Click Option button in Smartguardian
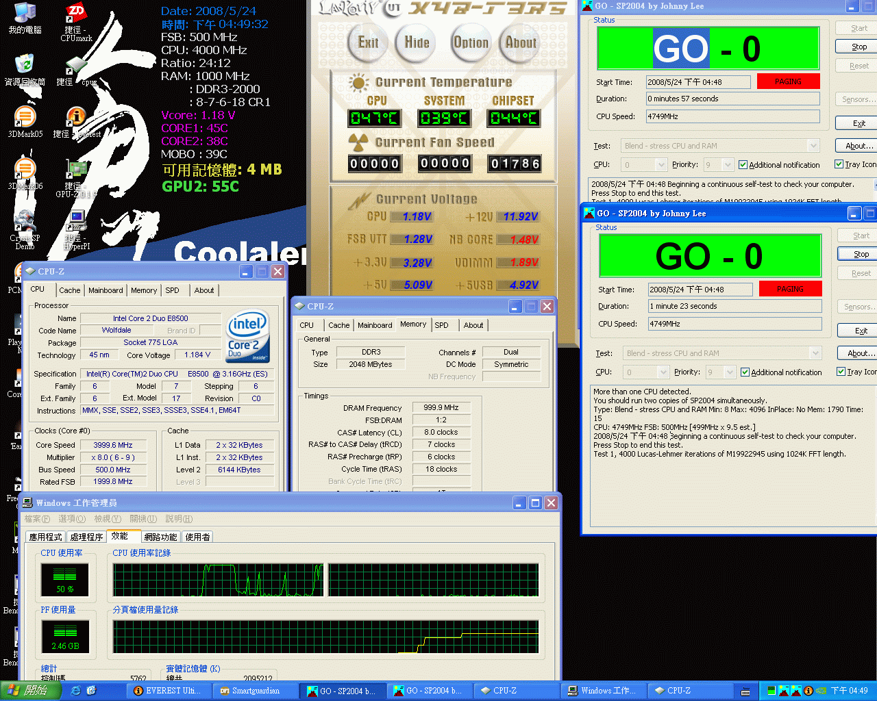The height and width of the screenshot is (701, 877). coord(471,43)
